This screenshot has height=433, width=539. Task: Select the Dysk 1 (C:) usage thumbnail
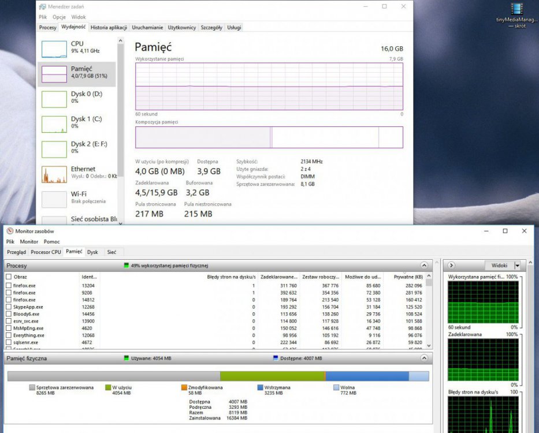click(x=54, y=124)
